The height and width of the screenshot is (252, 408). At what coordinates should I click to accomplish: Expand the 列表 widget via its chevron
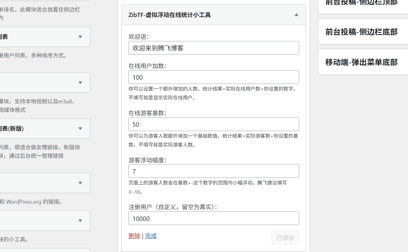pyautogui.click(x=80, y=37)
